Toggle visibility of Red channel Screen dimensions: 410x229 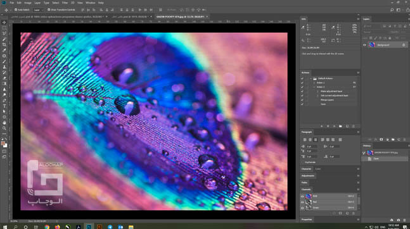(302, 202)
